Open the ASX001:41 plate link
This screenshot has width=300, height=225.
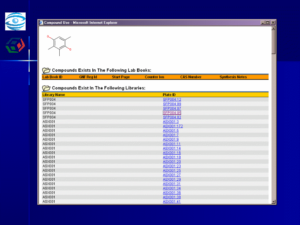coord(172,202)
